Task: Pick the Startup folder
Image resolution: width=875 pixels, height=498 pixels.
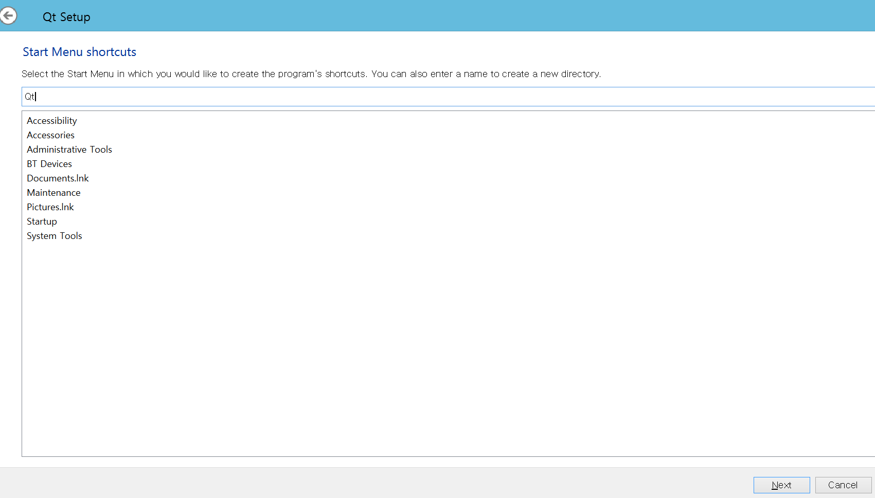Action: 42,222
